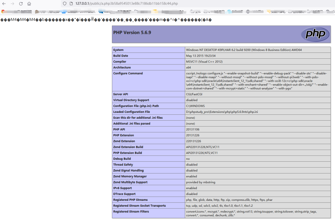The height and width of the screenshot is (221, 335).
Task: Click the 'Zend Extension' row label
Action: point(124,141)
